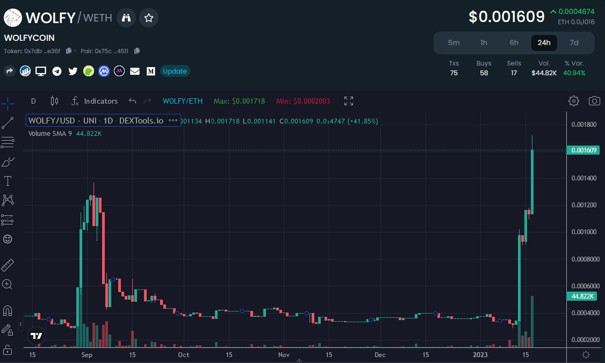Click the WOLFY/USD chart legend title

click(x=96, y=120)
